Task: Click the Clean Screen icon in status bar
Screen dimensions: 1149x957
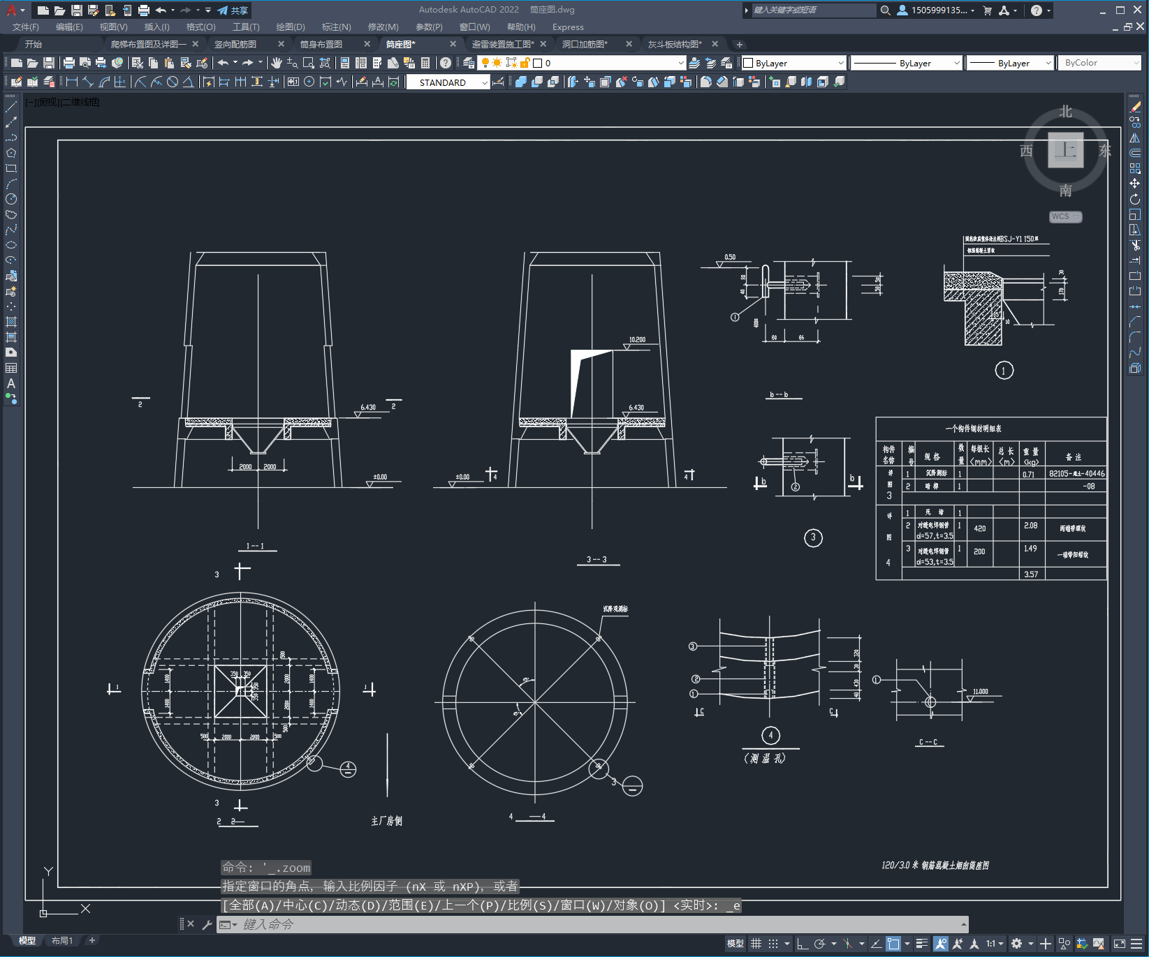Action: point(1120,944)
